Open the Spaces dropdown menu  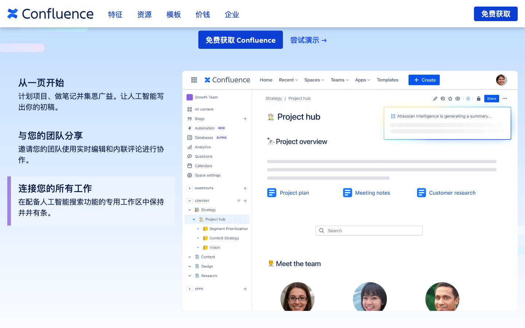(314, 80)
